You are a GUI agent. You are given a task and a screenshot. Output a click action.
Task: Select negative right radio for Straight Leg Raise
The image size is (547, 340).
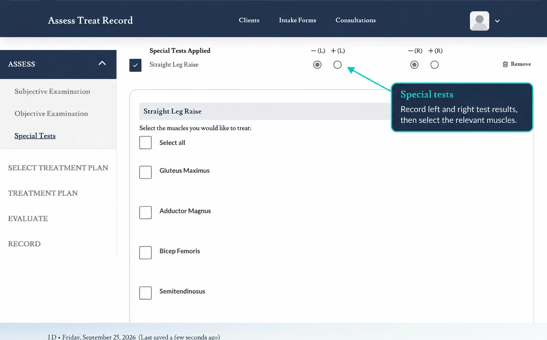(x=414, y=65)
